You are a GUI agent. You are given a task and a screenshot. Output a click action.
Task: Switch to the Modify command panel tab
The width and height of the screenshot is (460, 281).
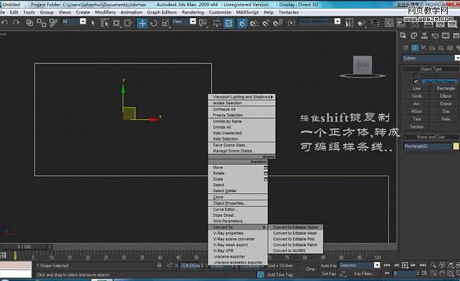point(413,36)
